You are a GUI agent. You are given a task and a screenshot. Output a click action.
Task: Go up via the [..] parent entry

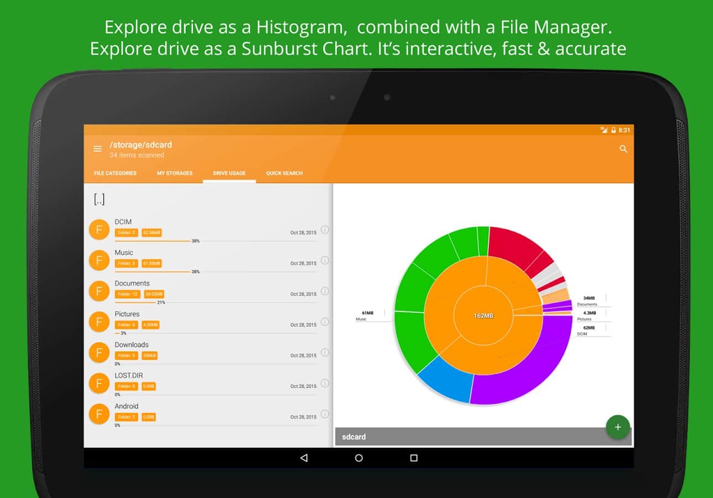[x=99, y=200]
